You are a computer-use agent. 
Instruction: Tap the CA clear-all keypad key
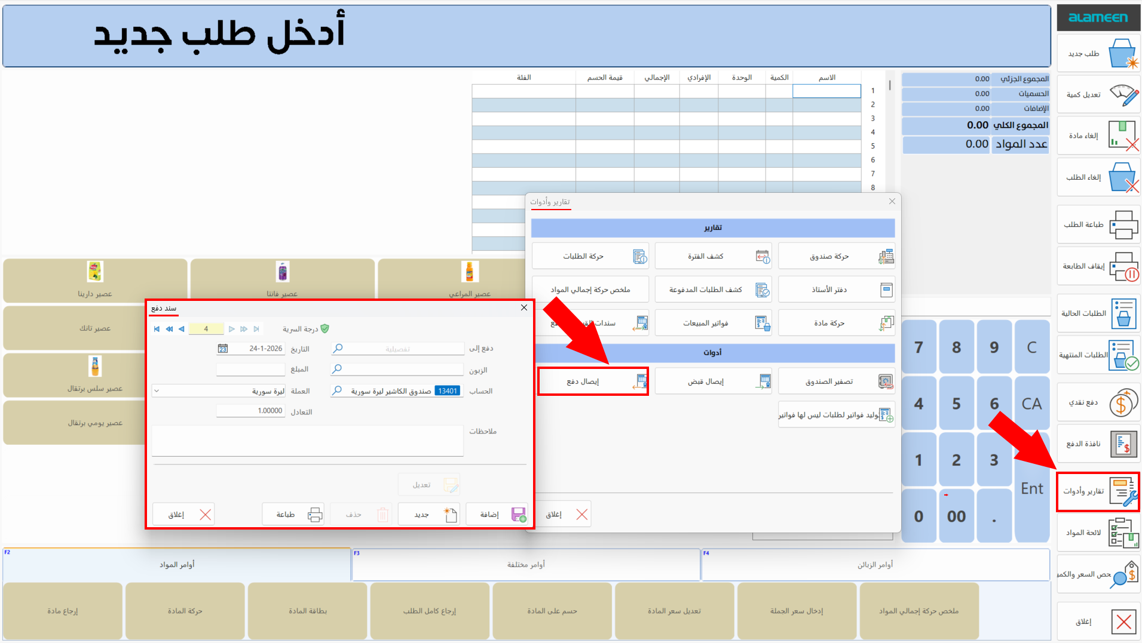coord(1031,404)
